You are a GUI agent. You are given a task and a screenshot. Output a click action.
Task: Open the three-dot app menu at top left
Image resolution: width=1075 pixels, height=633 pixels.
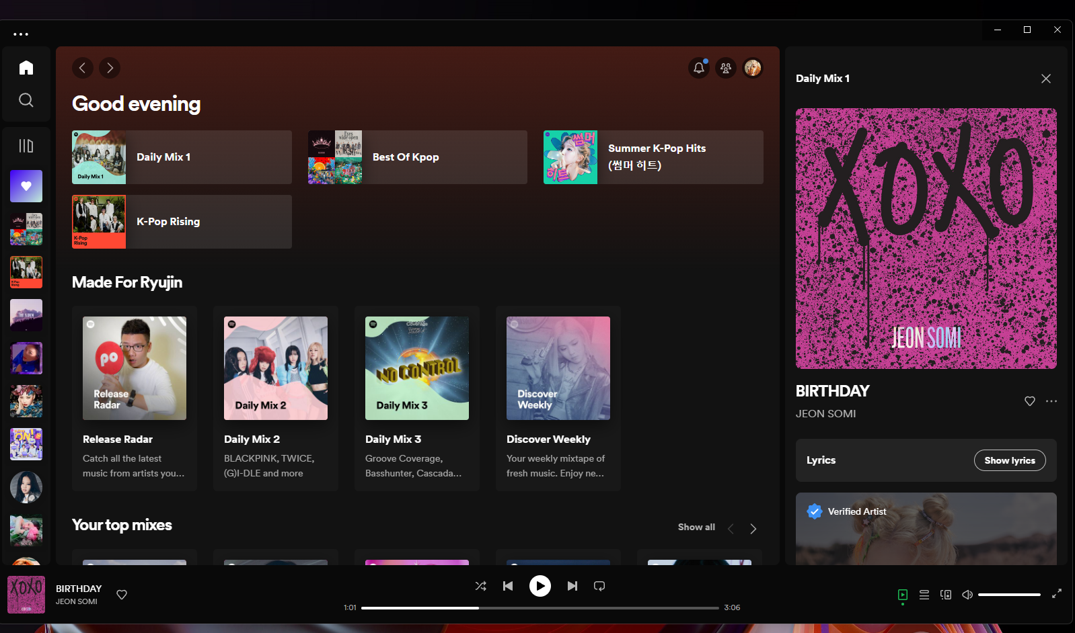click(x=21, y=34)
